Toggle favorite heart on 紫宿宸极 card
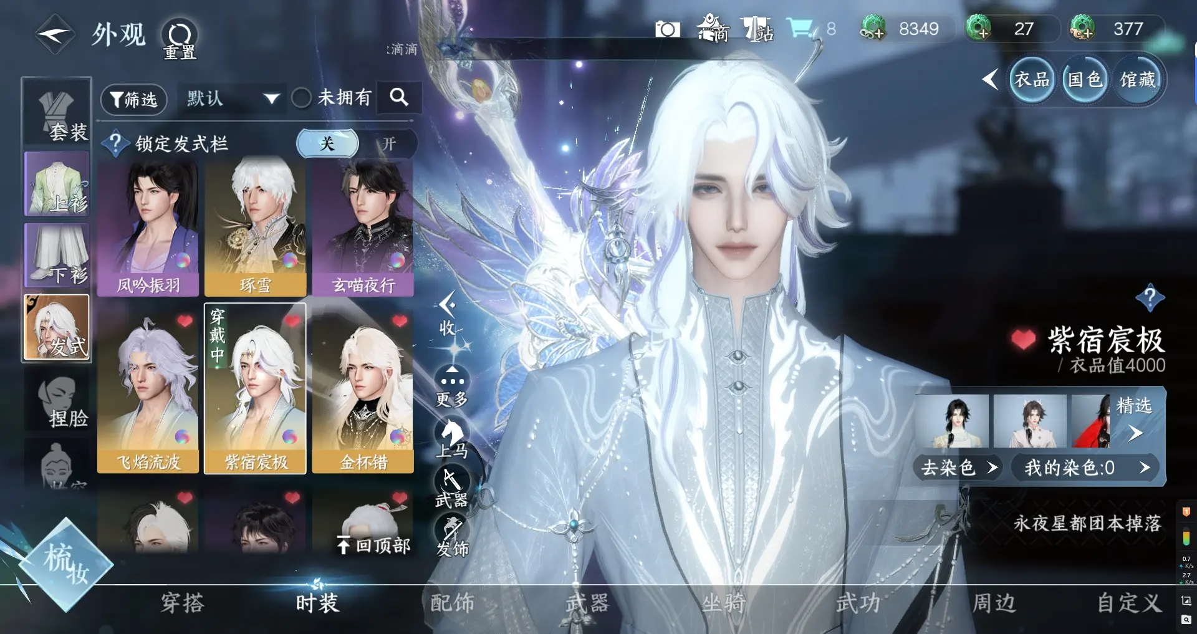The width and height of the screenshot is (1197, 634). (292, 321)
